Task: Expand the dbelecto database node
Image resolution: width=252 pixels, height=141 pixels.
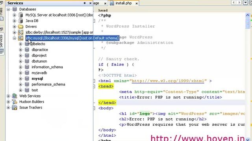Action: 20,44
